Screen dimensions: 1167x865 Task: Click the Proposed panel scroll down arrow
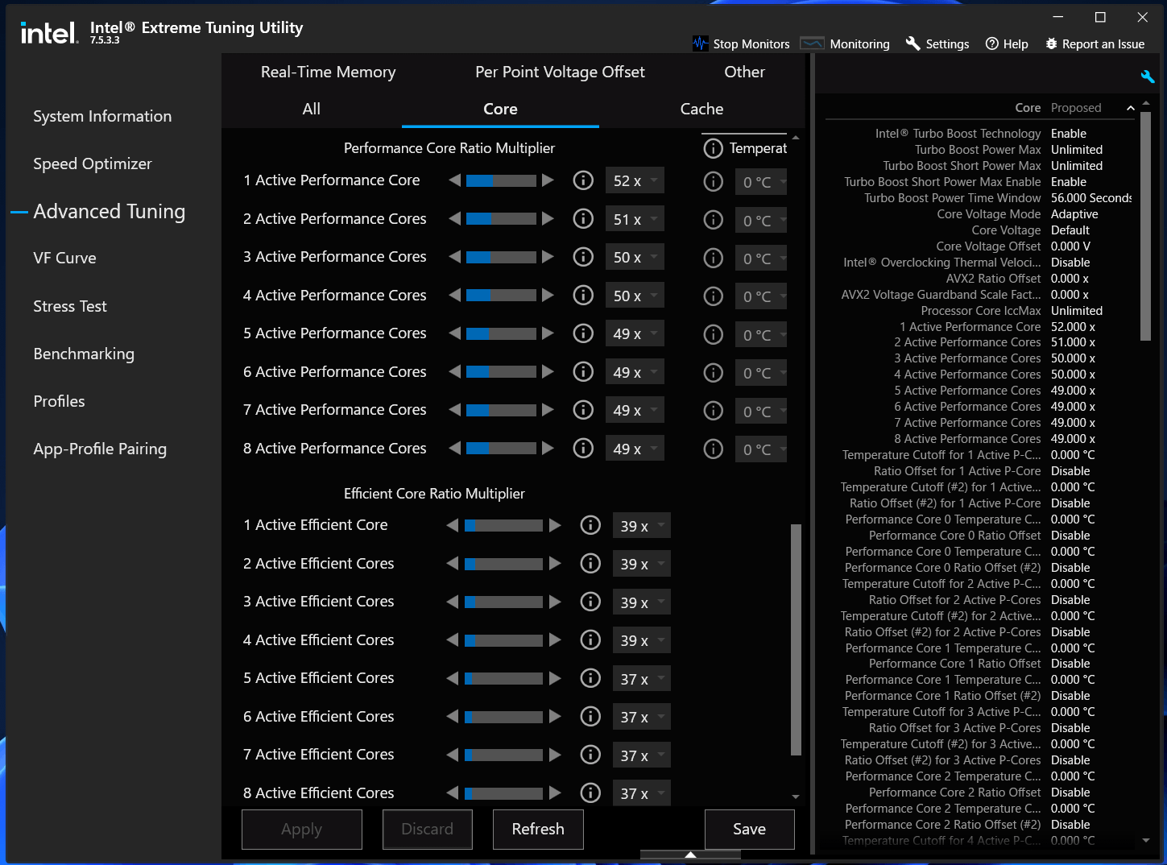coord(1146,840)
